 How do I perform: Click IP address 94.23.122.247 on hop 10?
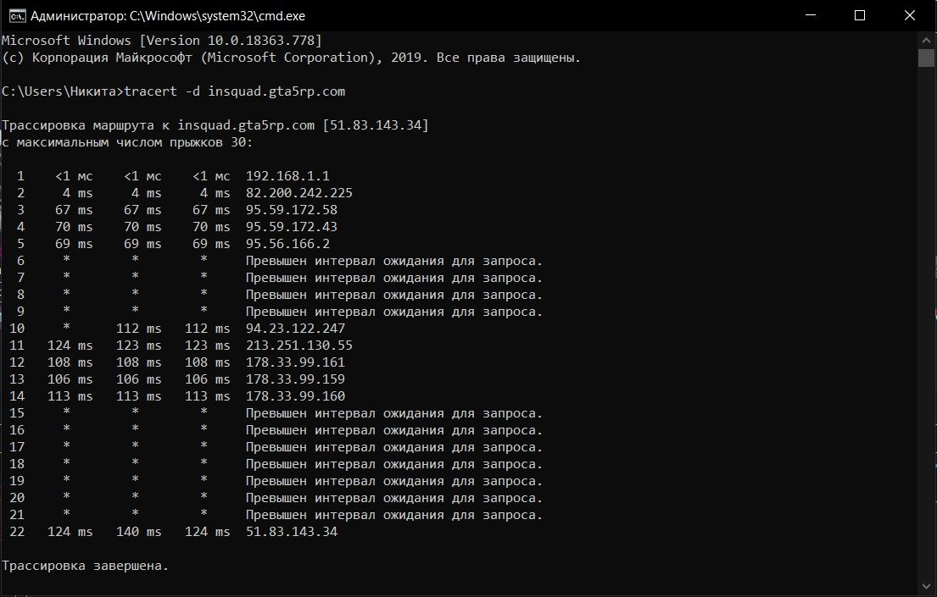(295, 329)
